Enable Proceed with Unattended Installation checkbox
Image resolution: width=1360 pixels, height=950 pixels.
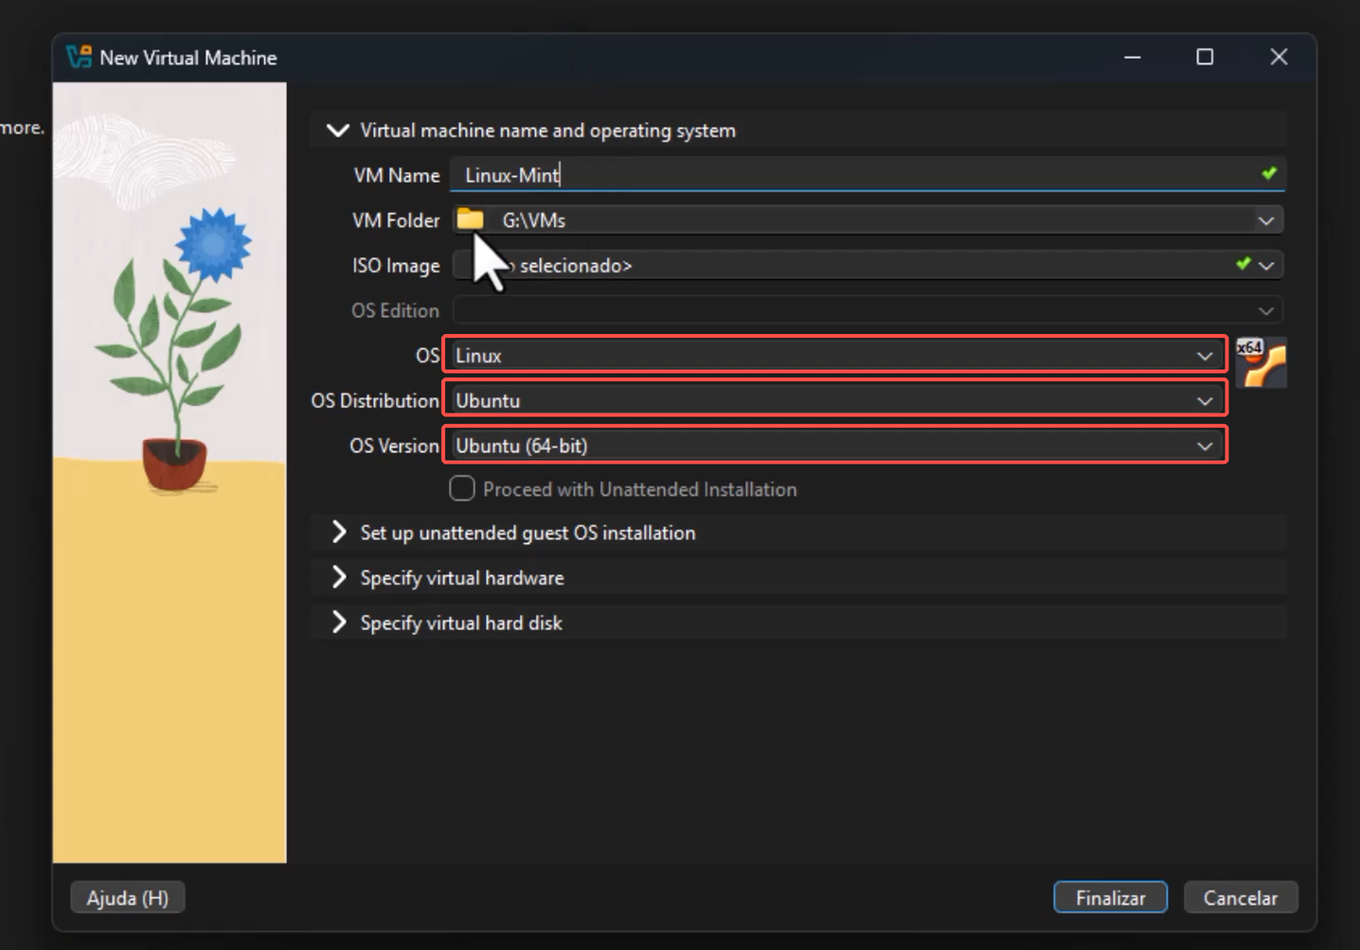[462, 488]
